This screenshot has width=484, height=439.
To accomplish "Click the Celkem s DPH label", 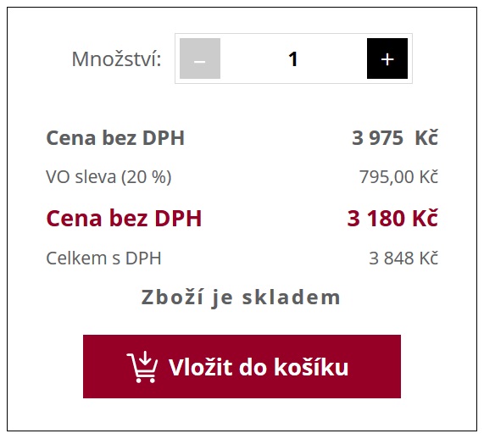I will [x=103, y=258].
